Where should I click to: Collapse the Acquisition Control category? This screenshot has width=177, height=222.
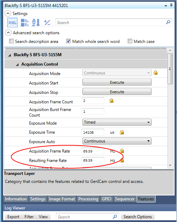click(x=17, y=65)
